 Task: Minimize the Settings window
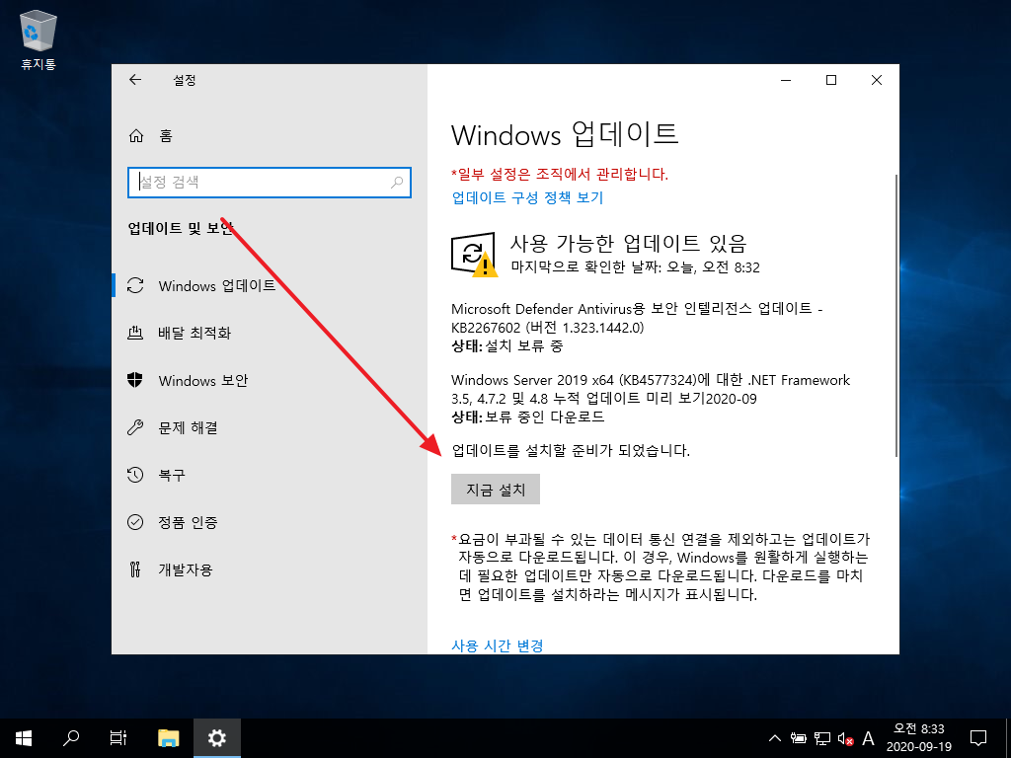tap(786, 80)
